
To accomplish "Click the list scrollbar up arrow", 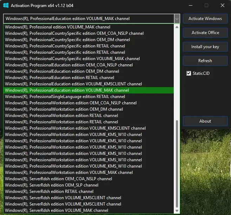I will [177, 27].
